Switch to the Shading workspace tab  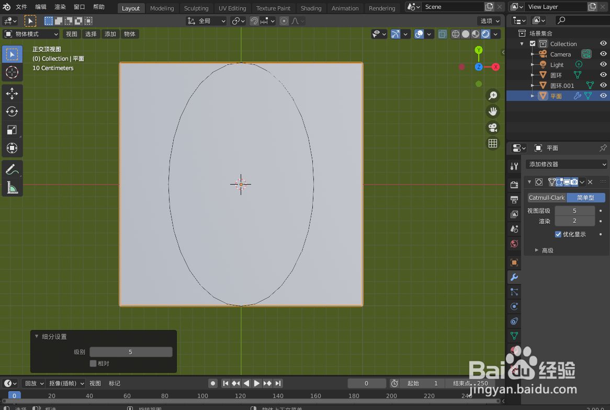point(311,8)
